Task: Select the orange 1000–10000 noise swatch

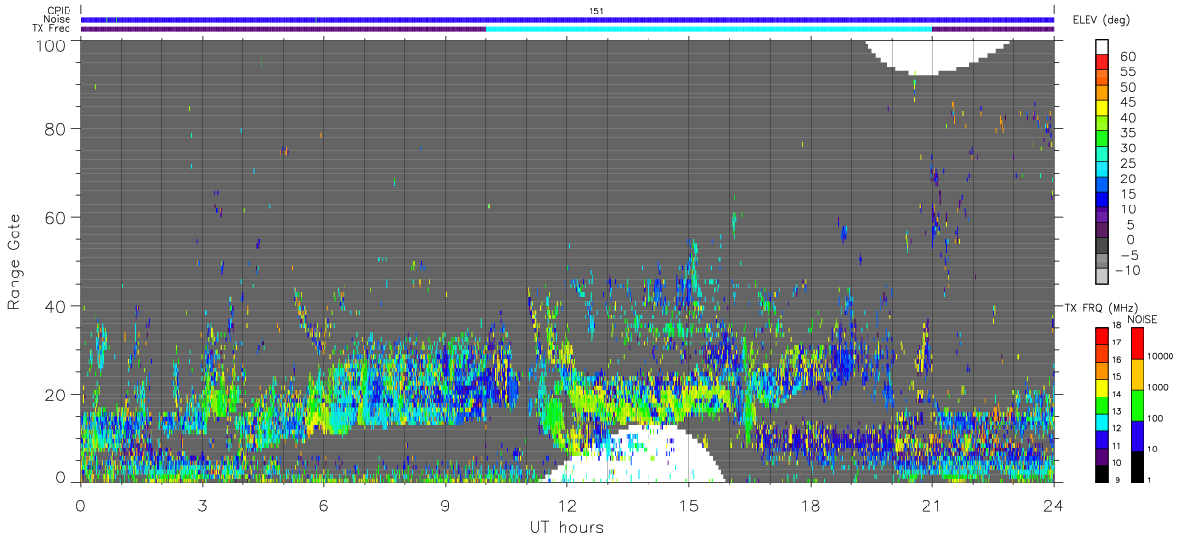Action: [x=1136, y=374]
